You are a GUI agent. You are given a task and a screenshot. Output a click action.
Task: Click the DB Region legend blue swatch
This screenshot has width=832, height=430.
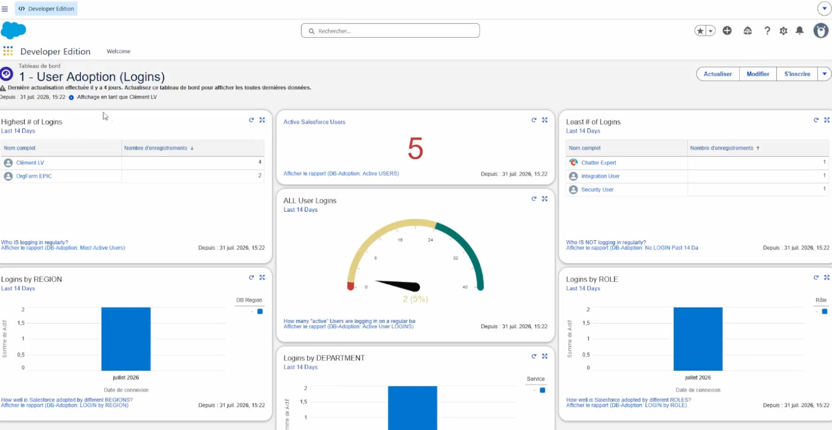pos(260,311)
